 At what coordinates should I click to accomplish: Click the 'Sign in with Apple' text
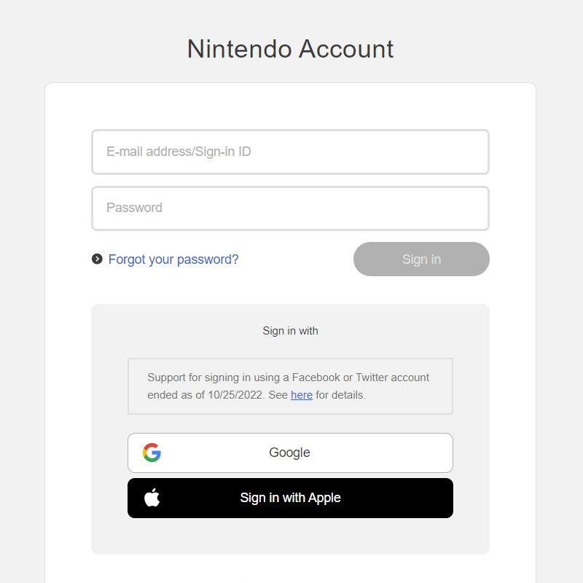point(290,498)
